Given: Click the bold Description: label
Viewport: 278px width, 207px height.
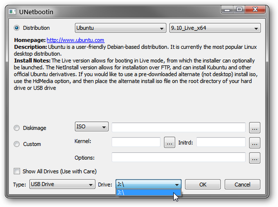Looking at the screenshot, I should pos(31,47).
